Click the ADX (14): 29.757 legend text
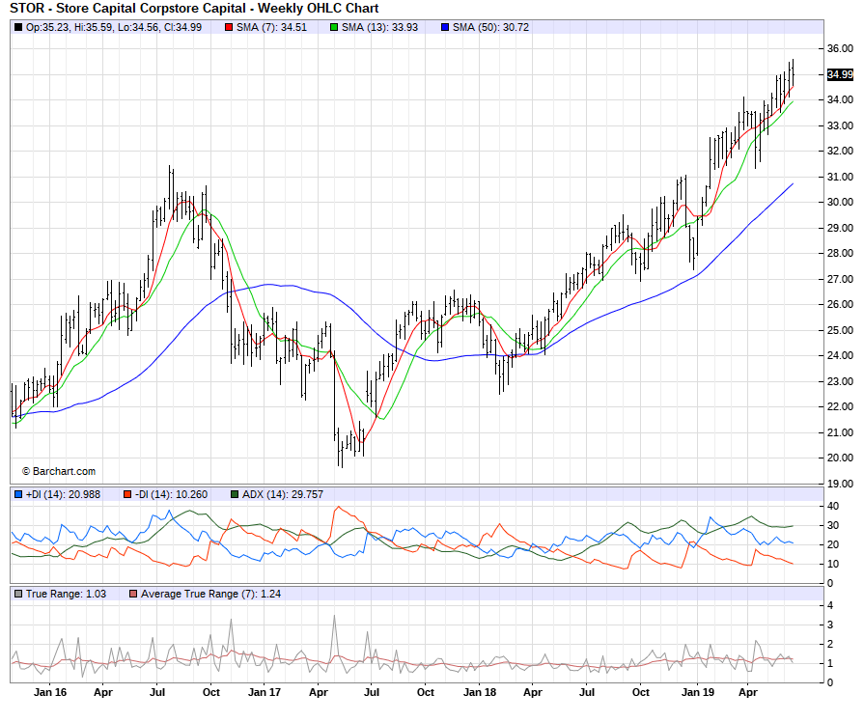The height and width of the screenshot is (722, 864). click(x=280, y=495)
